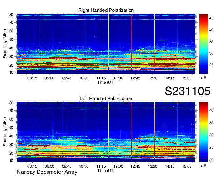Click the 45 value on upper color bar
Image resolution: width=217 pixels, height=176 pixels.
[x=211, y=18]
